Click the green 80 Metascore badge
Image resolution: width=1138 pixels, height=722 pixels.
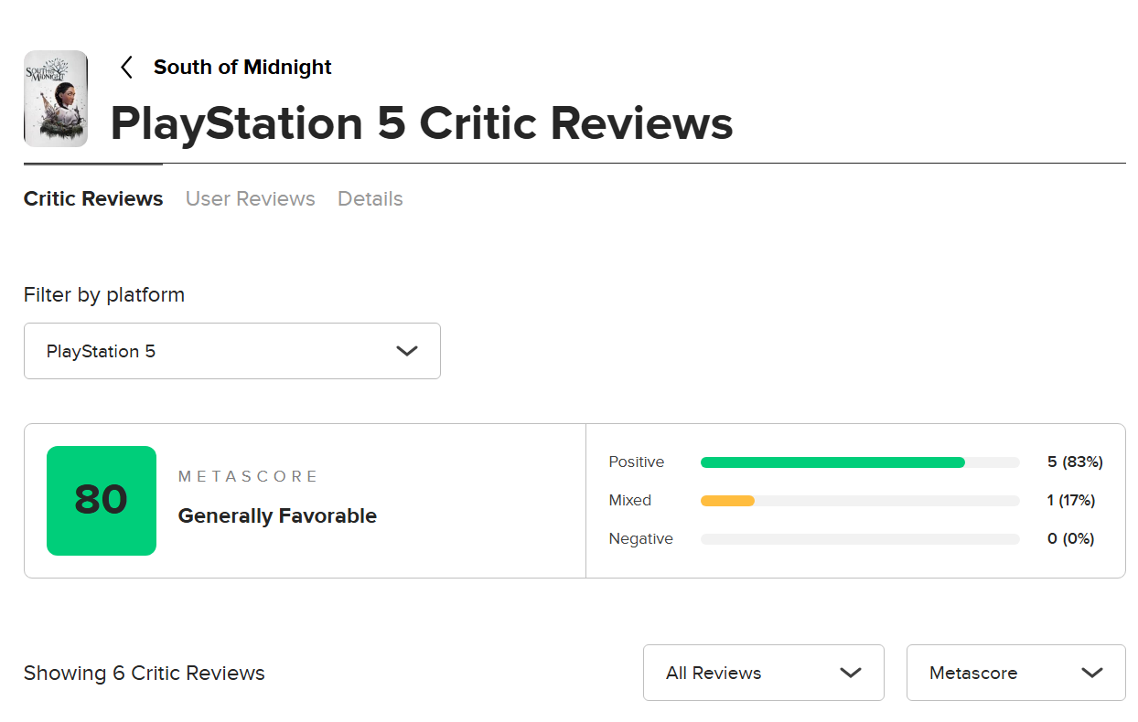point(102,501)
